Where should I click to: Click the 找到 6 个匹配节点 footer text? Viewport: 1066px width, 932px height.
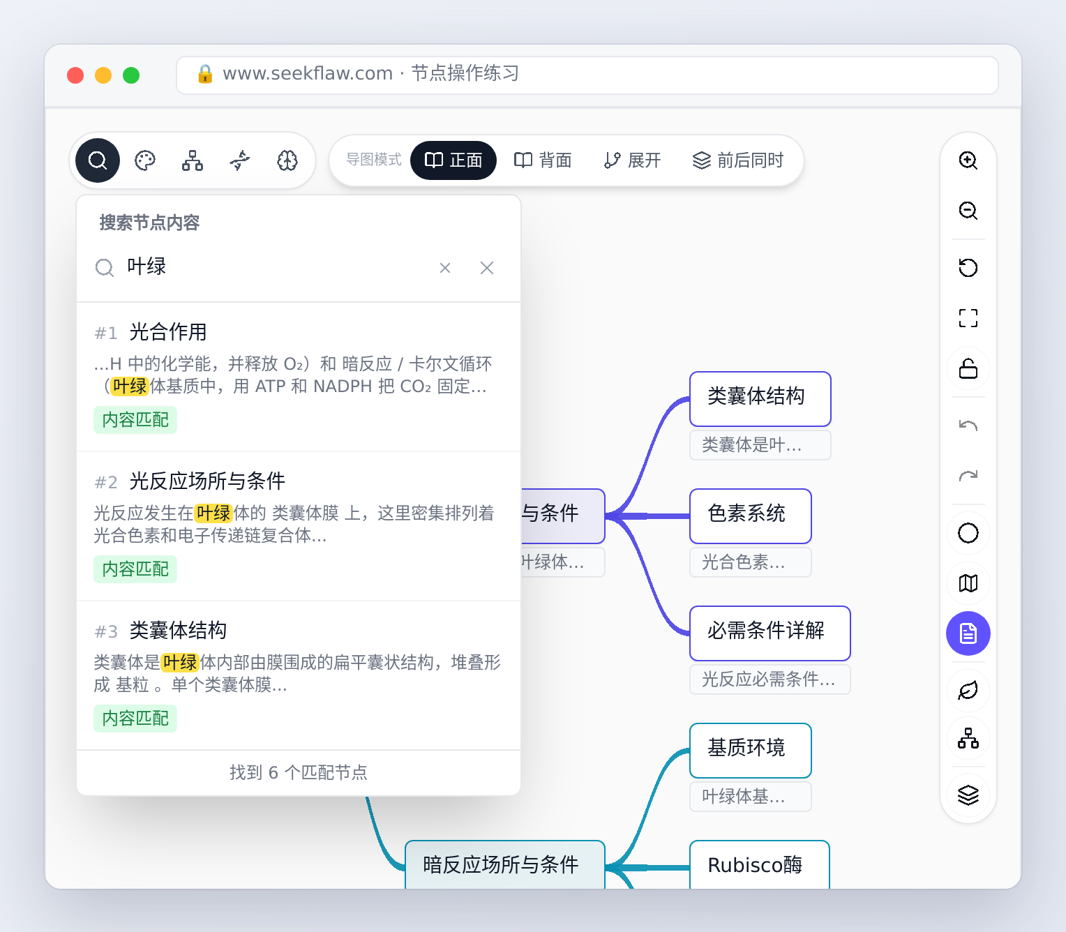pyautogui.click(x=299, y=772)
